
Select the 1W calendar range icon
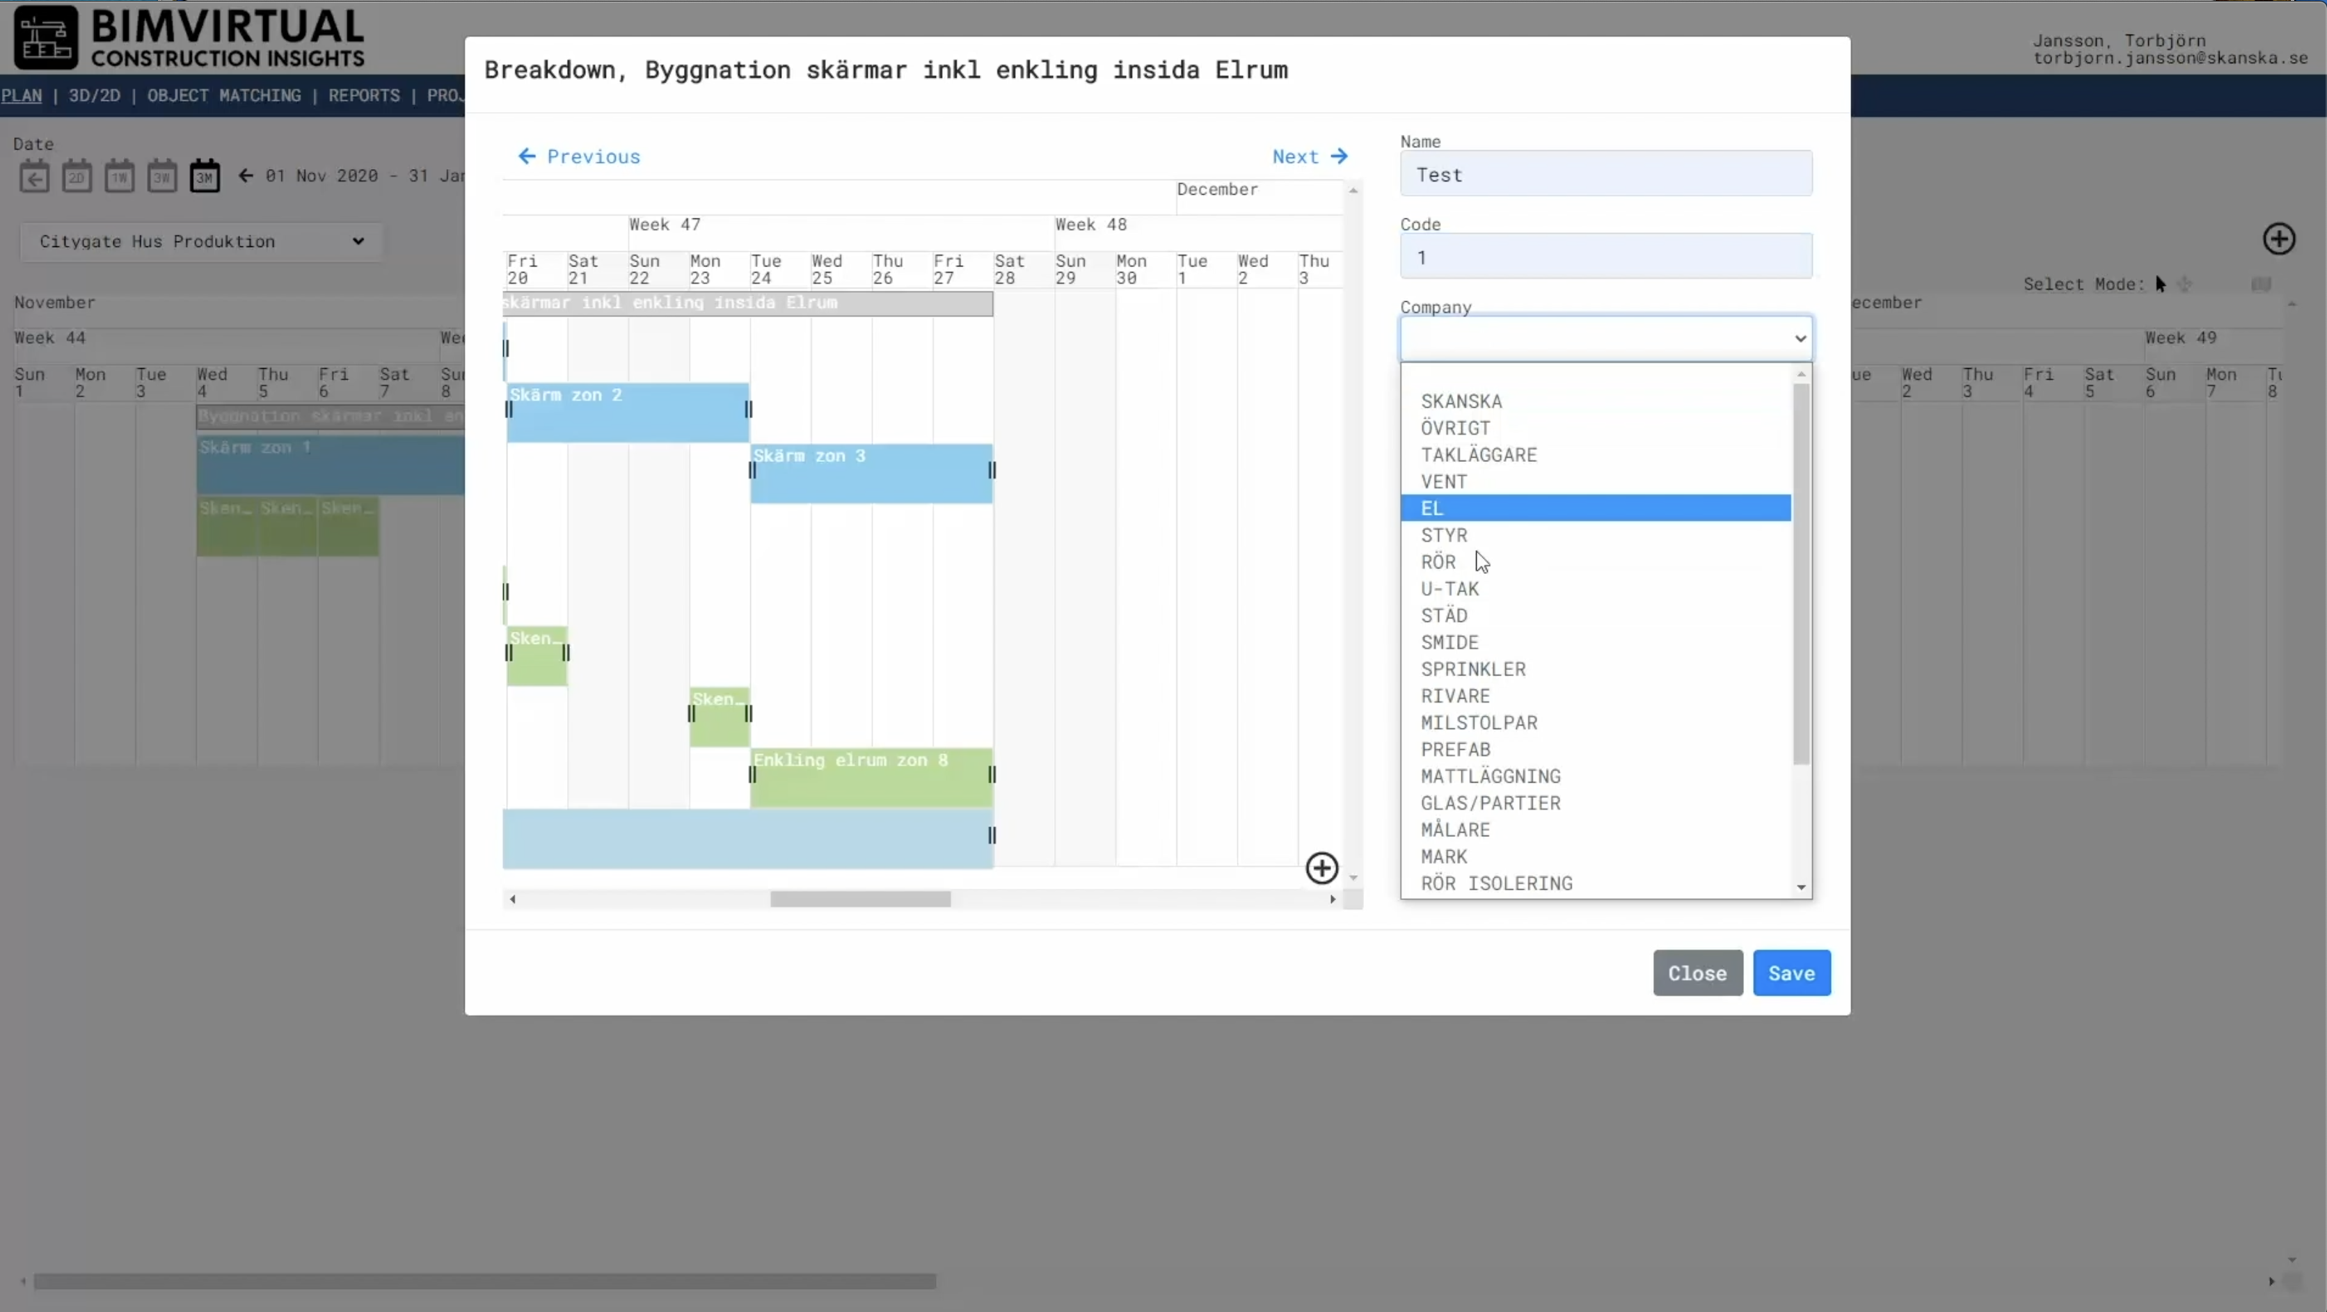point(119,176)
